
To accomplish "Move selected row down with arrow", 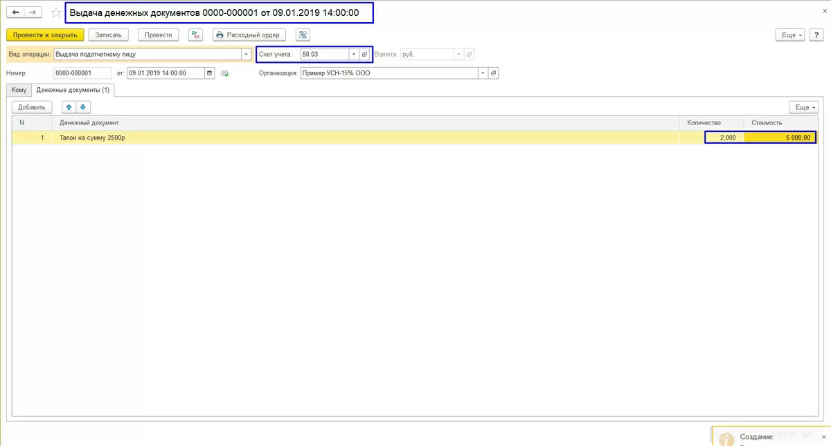I will (x=83, y=107).
